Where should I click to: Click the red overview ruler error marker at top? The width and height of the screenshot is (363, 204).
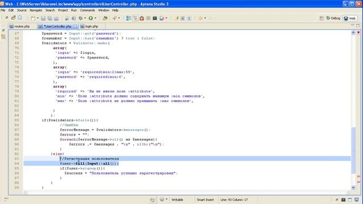358,33
